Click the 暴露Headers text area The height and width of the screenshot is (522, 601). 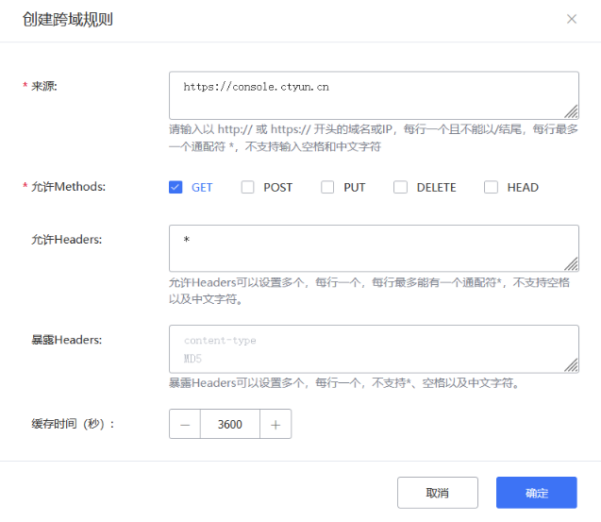tap(374, 349)
